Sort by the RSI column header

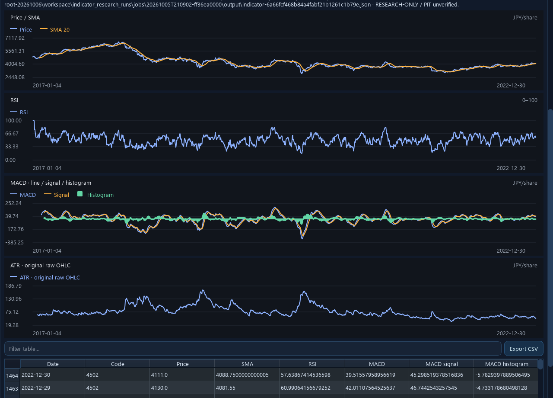coord(312,364)
